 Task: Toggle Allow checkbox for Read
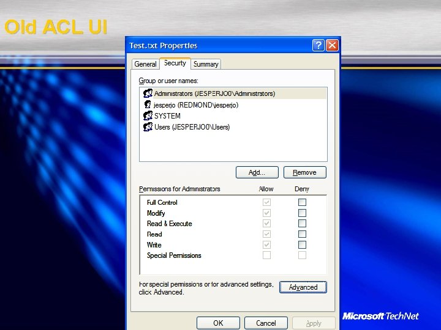coord(266,234)
